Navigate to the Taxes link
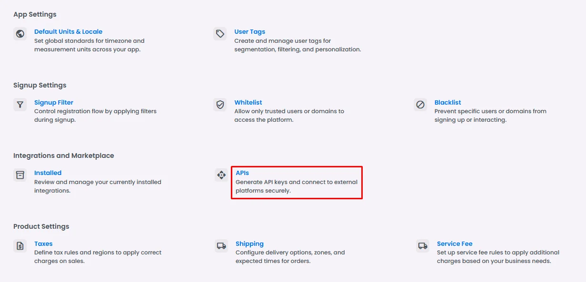This screenshot has width=586, height=282. pyautogui.click(x=43, y=244)
